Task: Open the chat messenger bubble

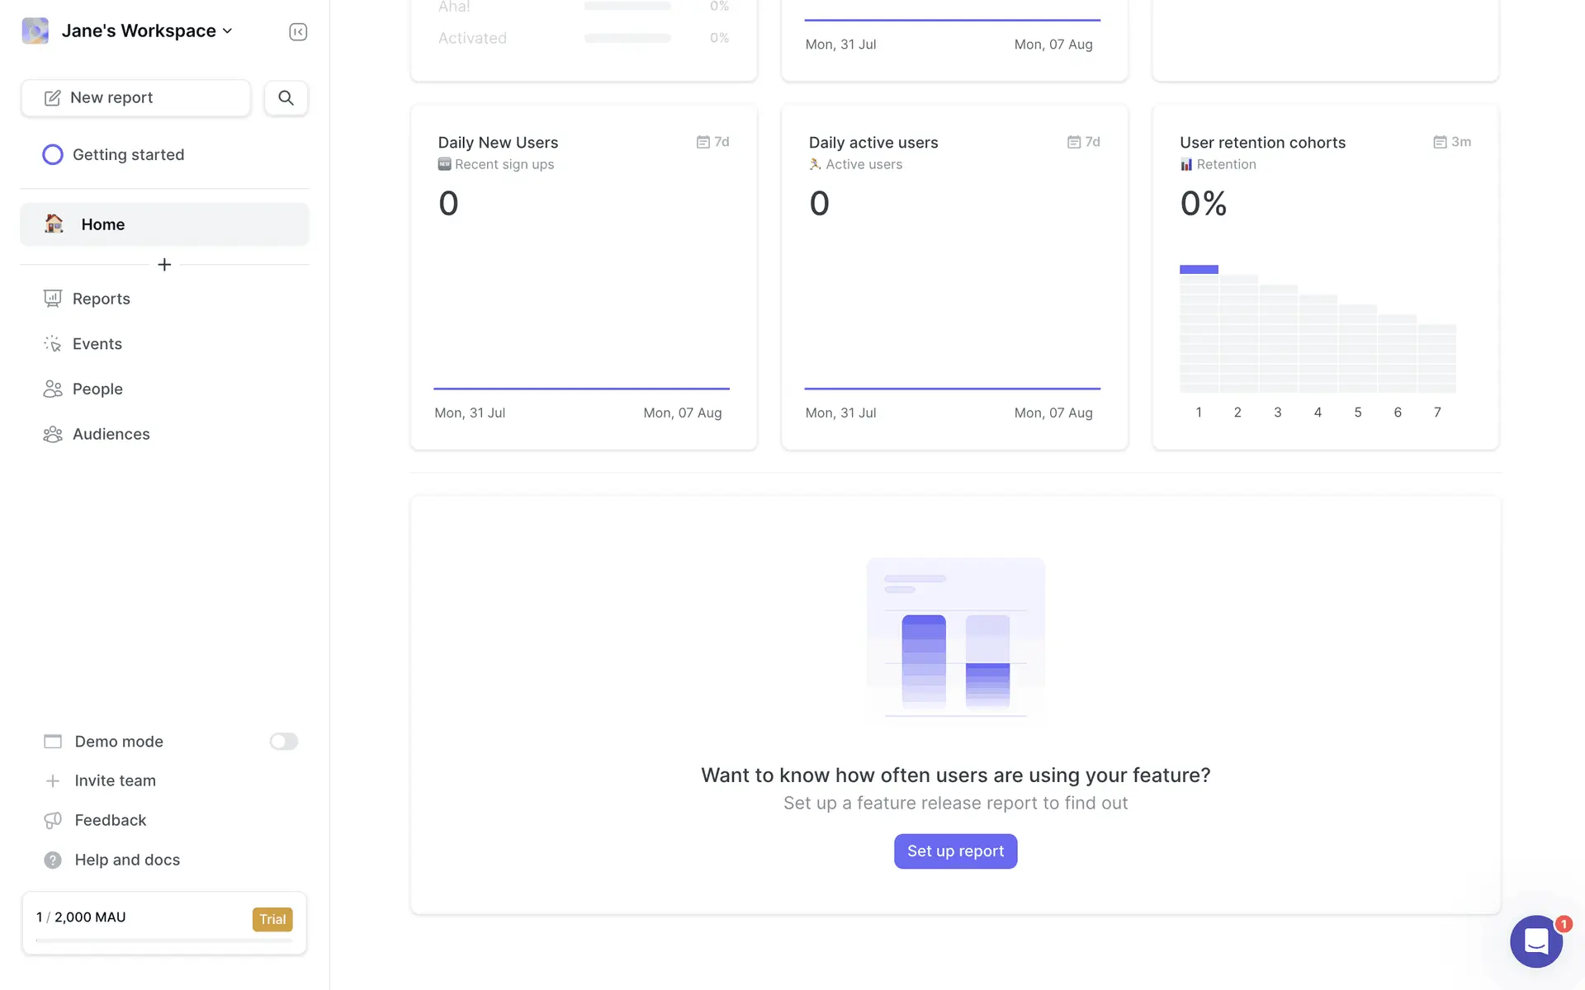Action: point(1535,941)
